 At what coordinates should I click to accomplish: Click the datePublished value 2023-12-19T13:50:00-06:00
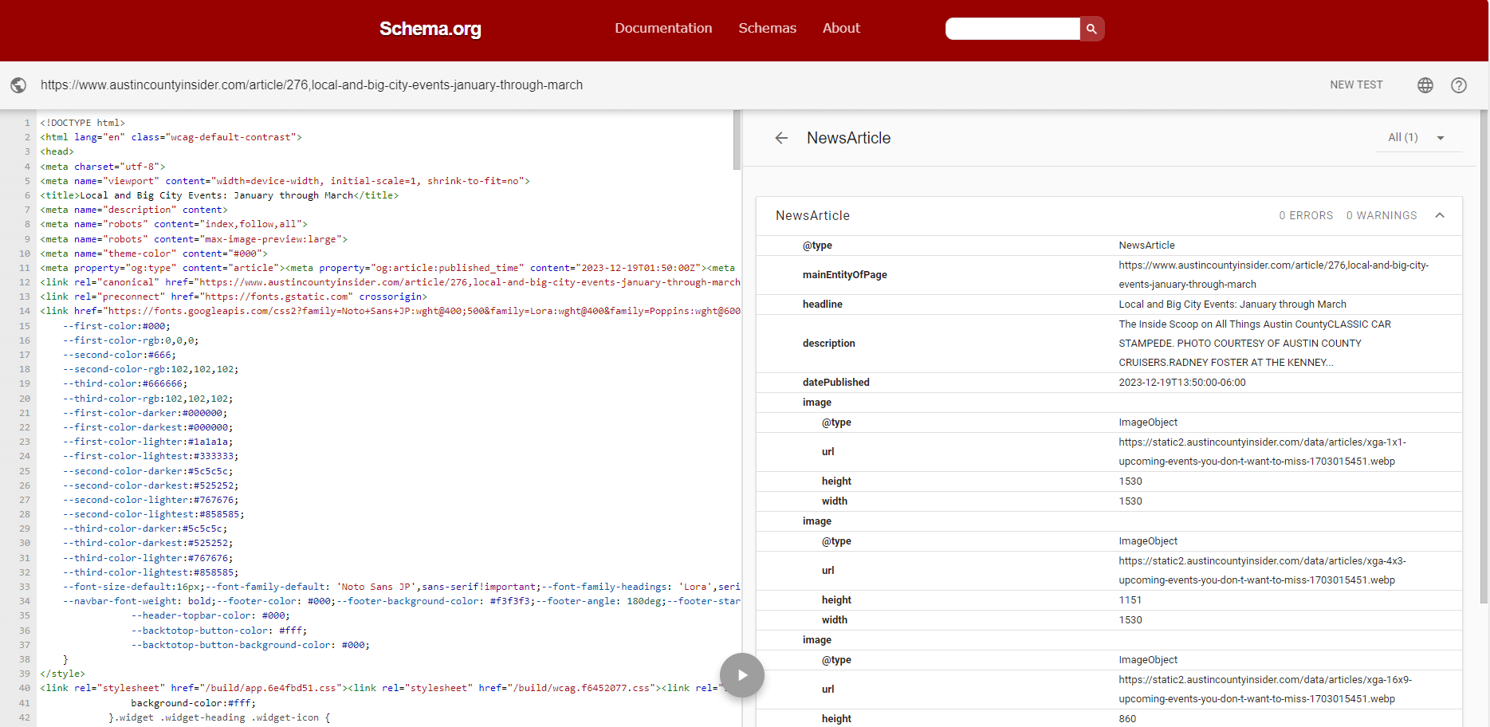pyautogui.click(x=1181, y=383)
